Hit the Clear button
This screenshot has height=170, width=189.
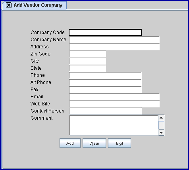click(x=94, y=143)
